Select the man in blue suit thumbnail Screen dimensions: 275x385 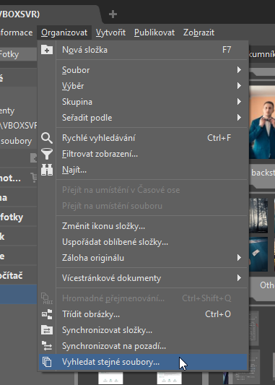pos(262,122)
